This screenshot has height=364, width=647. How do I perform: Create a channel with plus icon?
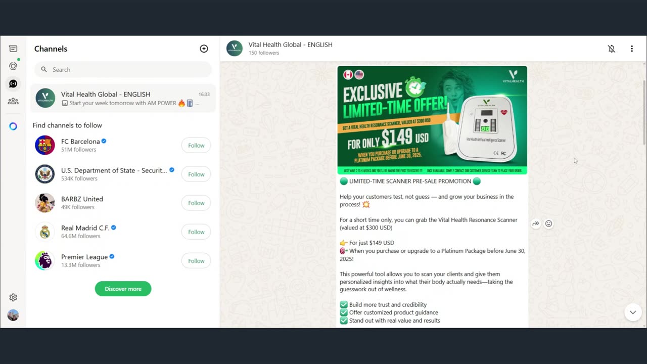204,49
